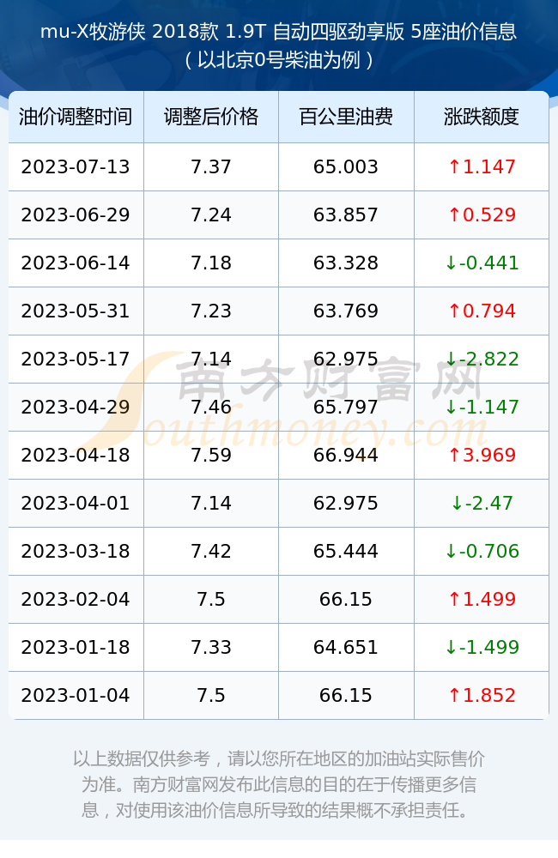The height and width of the screenshot is (858, 558).
Task: Click the green down arrow beside -2.47
Action: [457, 503]
